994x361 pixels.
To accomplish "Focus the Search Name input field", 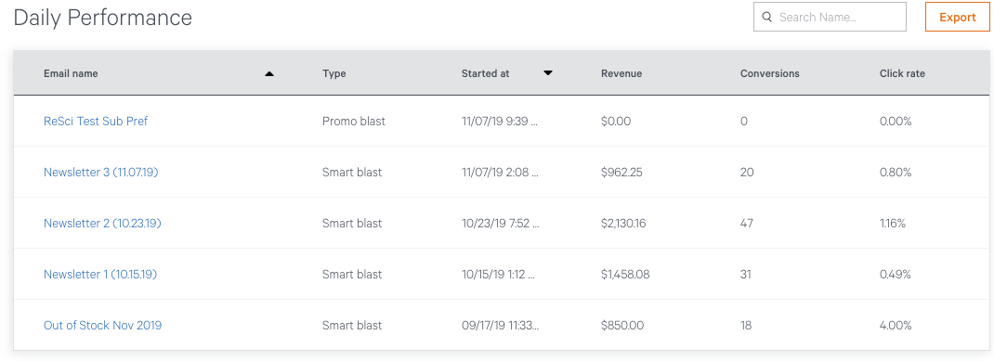I will point(830,17).
